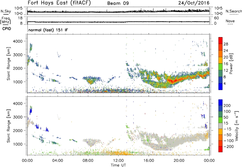Select the 'Freq. [MHz]' axis label
Image resolution: width=242 pixels, height=167 pixels.
click(5, 20)
